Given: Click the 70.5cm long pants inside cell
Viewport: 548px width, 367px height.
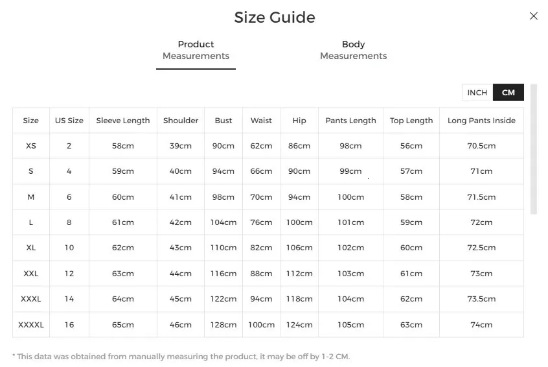Looking at the screenshot, I should point(481,146).
